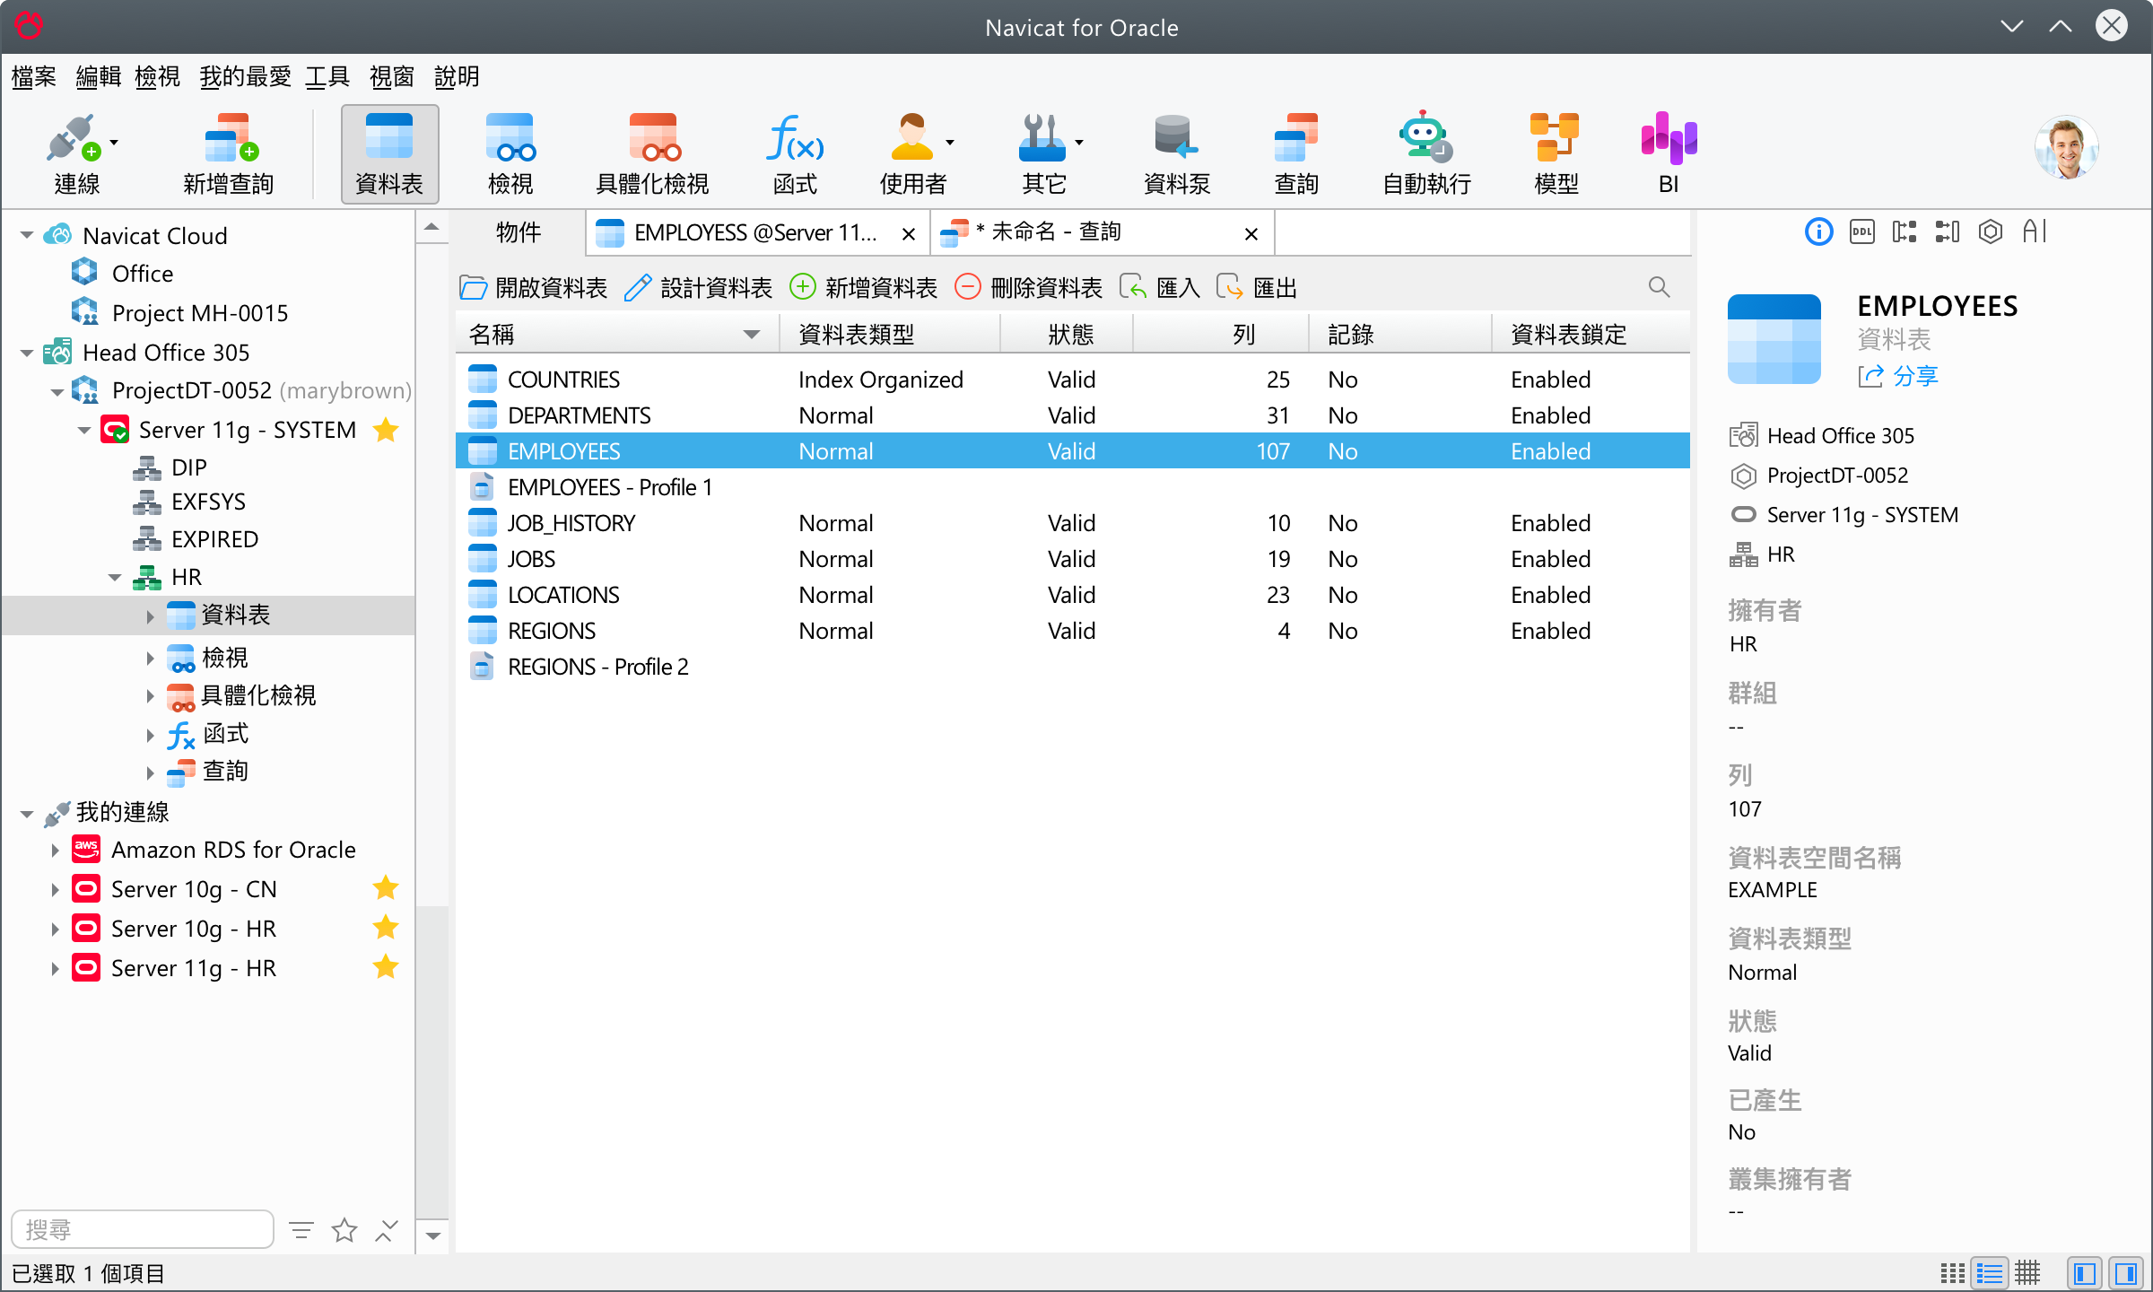Open the Data Pump (資料泵) toolbar icon
The width and height of the screenshot is (2153, 1292).
pyautogui.click(x=1176, y=153)
